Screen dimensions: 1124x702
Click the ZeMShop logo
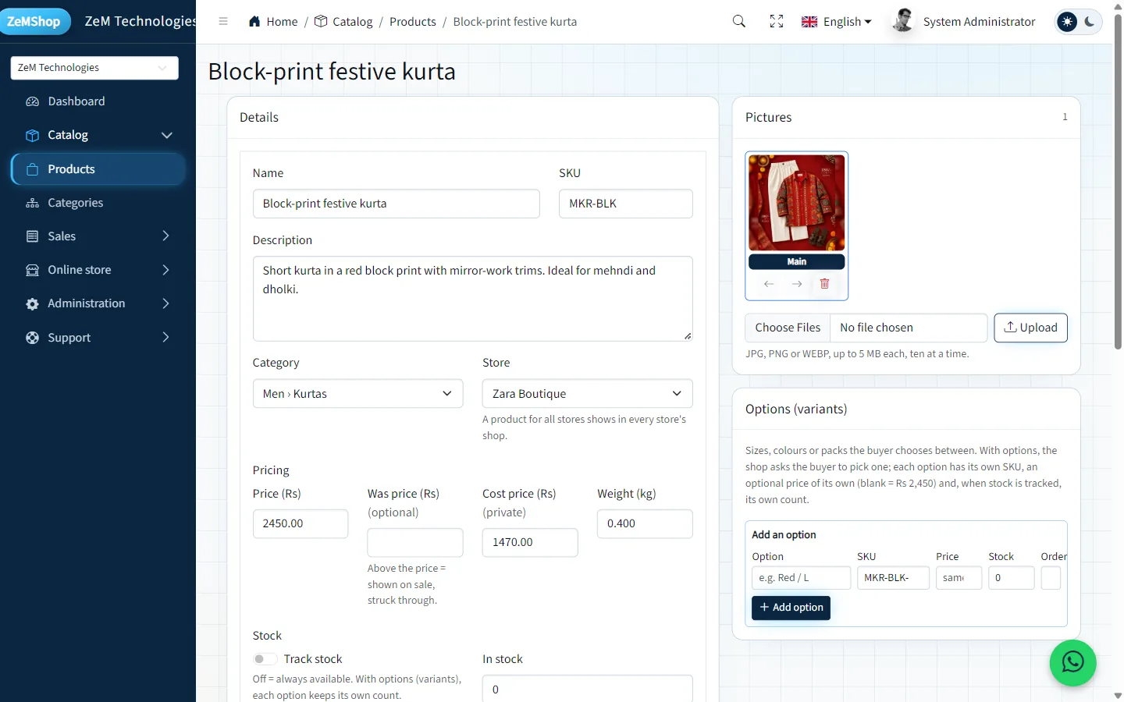coord(34,22)
